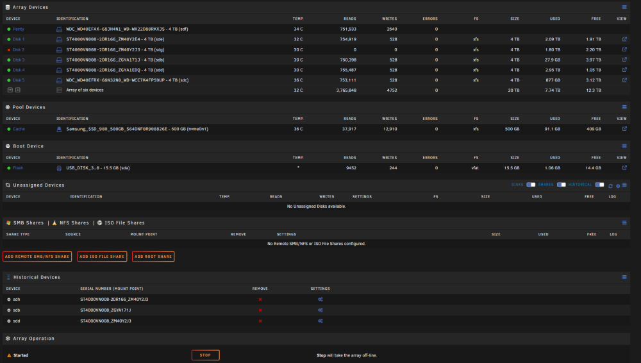
Task: Browse Disk 5 via its View icon
Action: 624,80
